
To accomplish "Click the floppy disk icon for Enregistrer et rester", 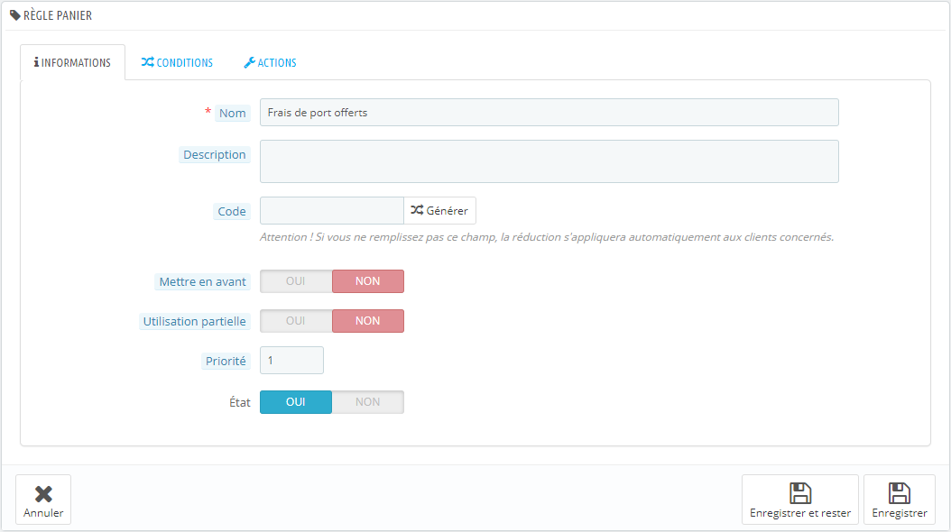I will (x=800, y=493).
